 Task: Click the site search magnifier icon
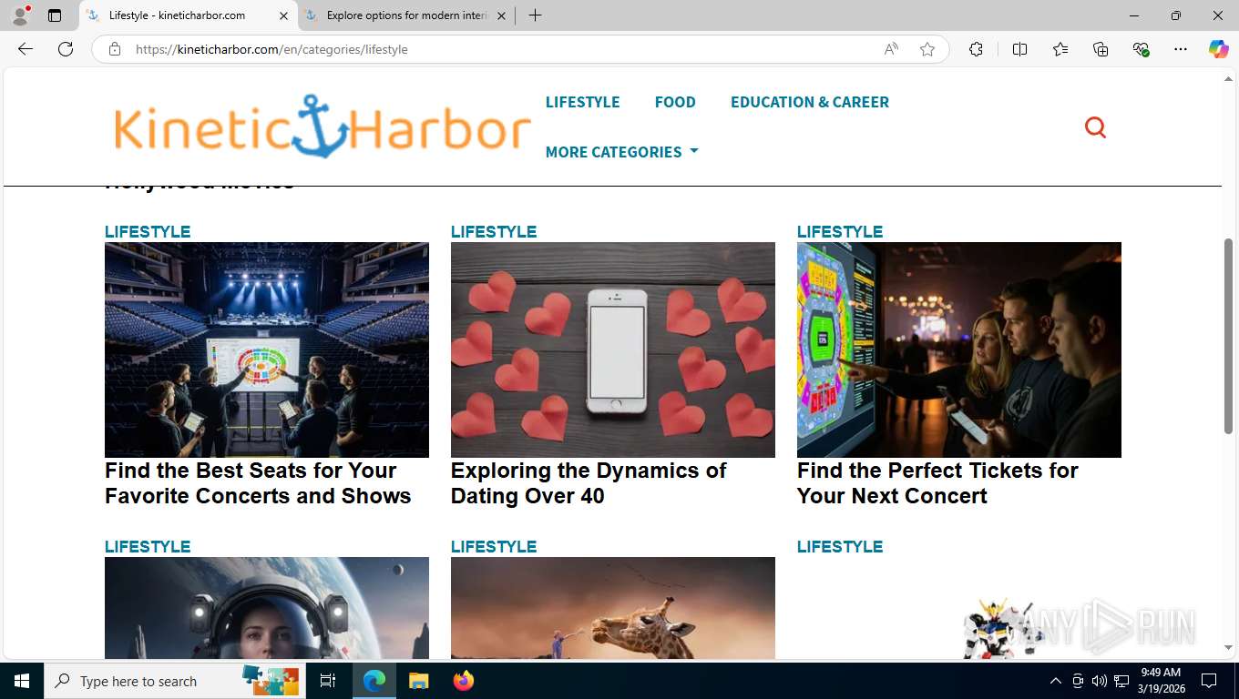tap(1095, 127)
